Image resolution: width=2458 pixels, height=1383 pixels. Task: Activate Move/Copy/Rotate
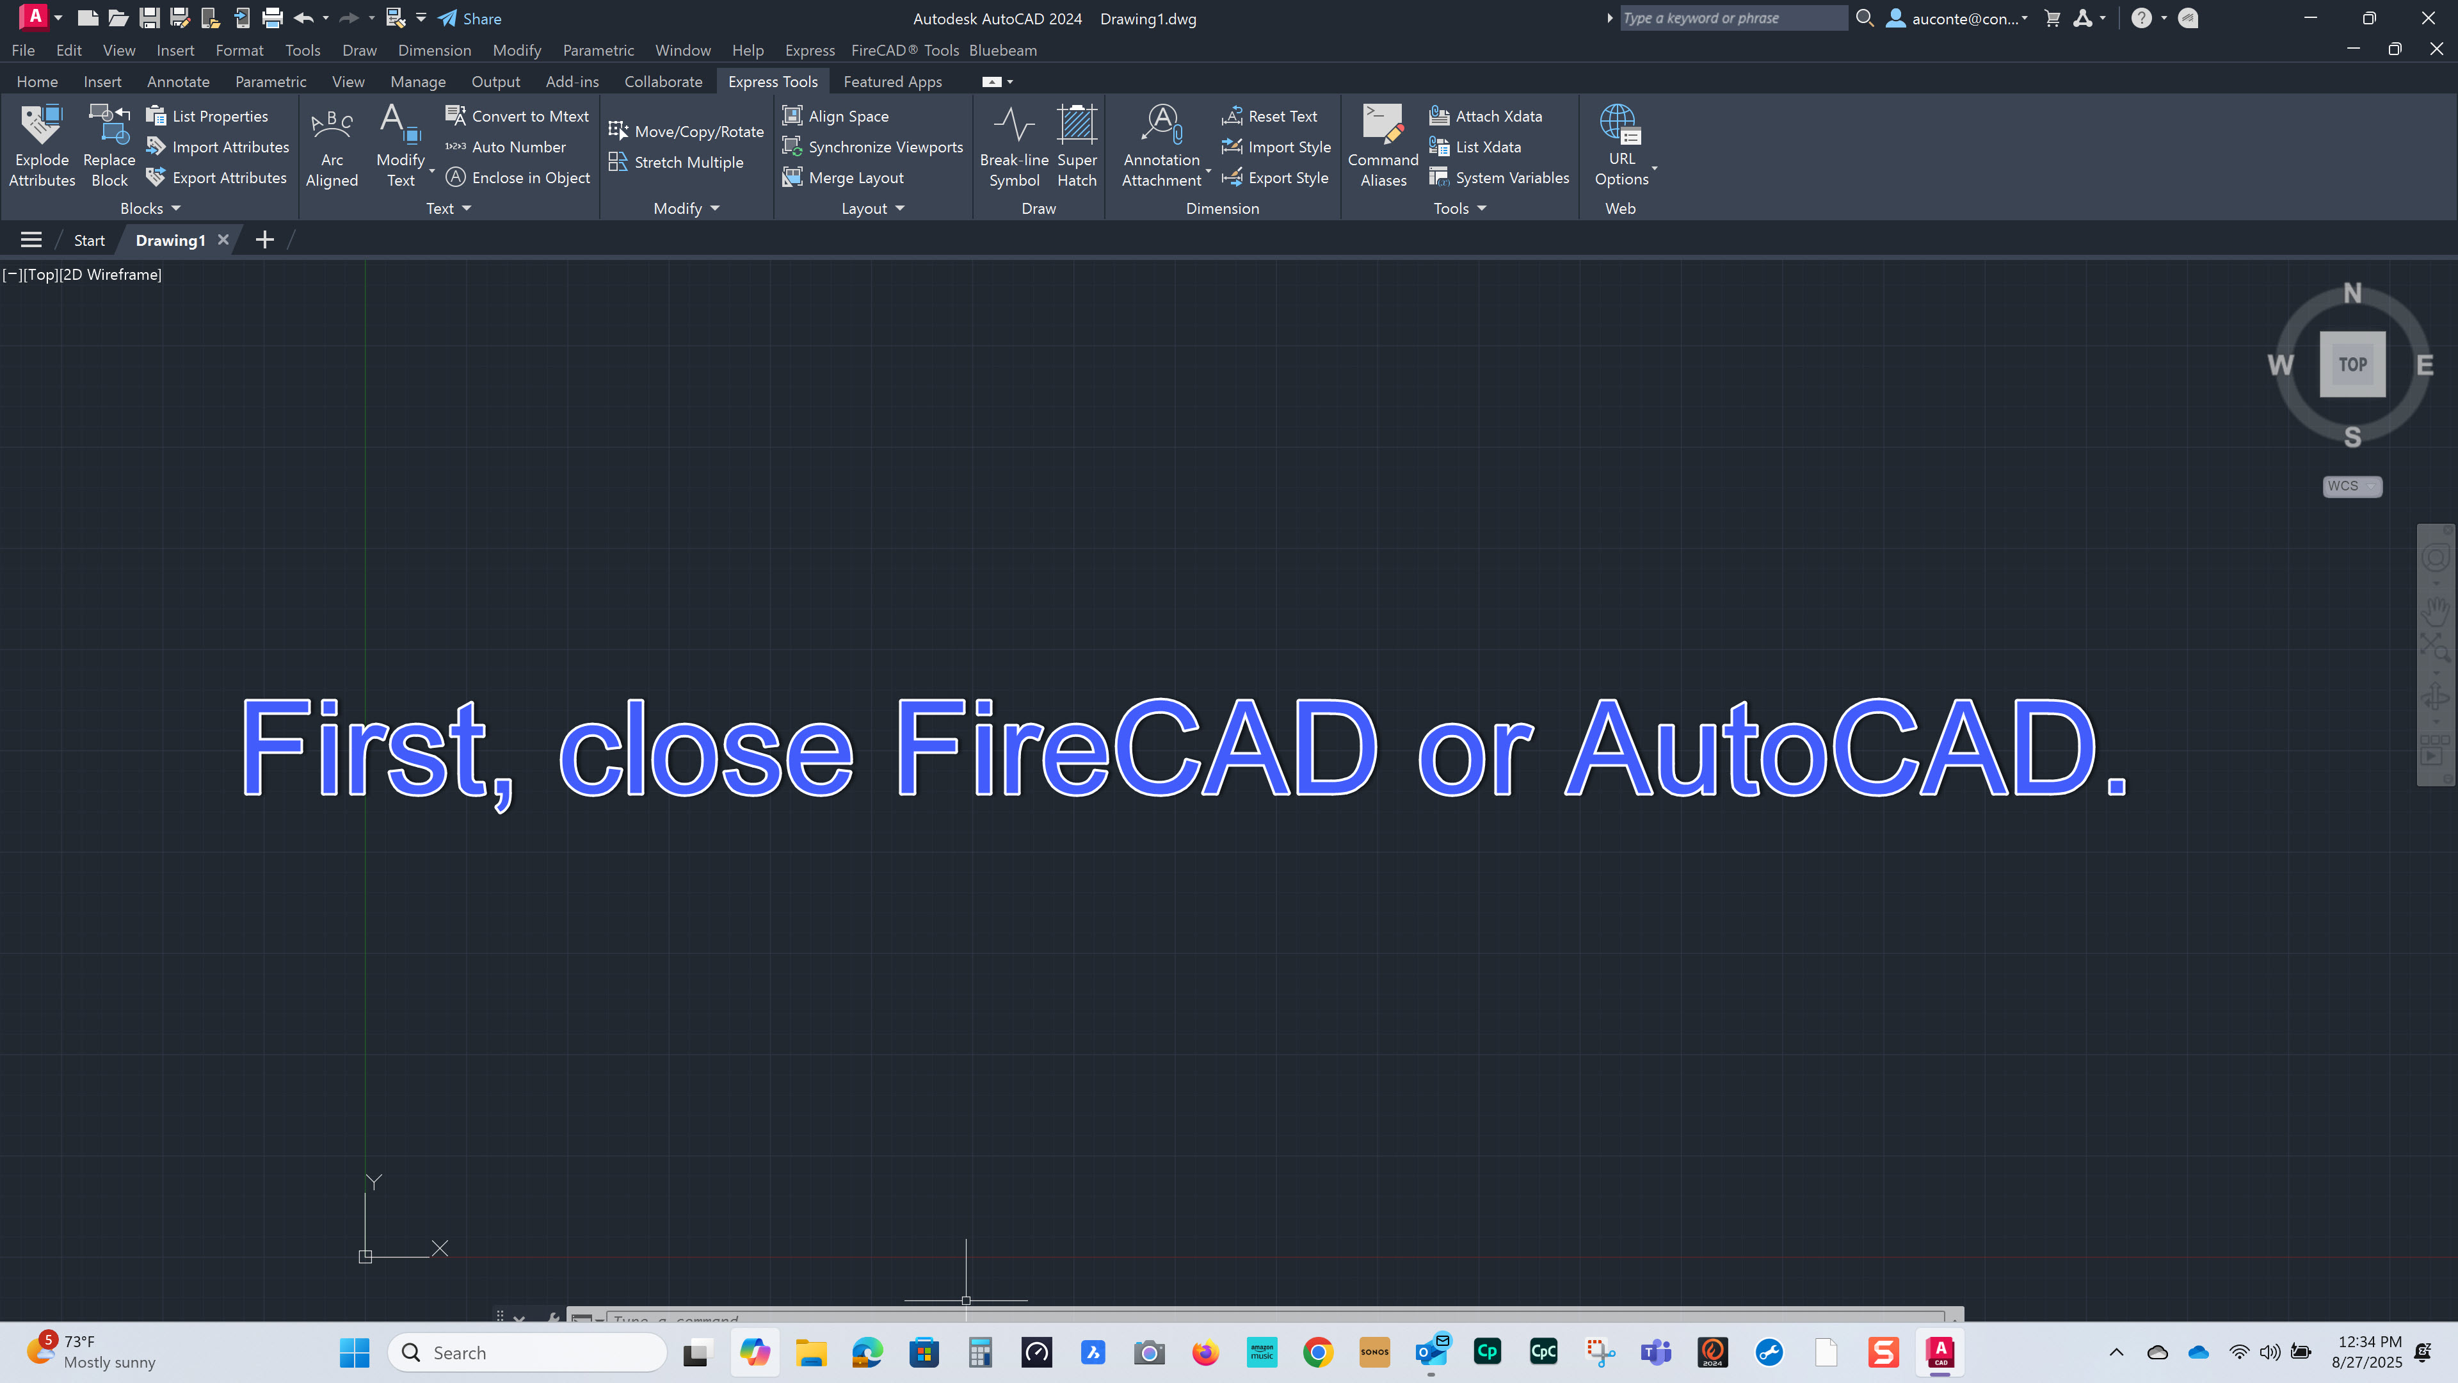click(685, 131)
